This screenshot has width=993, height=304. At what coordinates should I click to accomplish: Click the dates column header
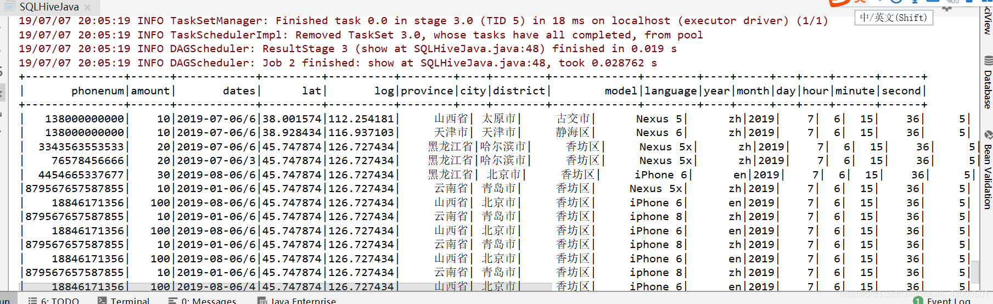pos(239,91)
